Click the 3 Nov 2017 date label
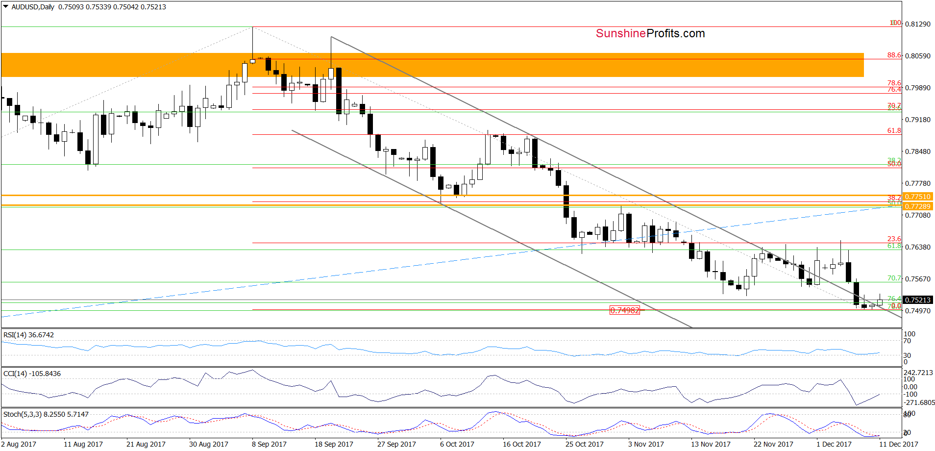Viewport: 935px width, 451px height. [x=646, y=444]
